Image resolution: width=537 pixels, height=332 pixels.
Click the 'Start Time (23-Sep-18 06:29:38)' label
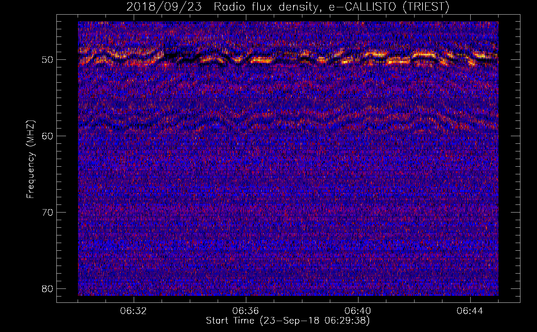288,320
